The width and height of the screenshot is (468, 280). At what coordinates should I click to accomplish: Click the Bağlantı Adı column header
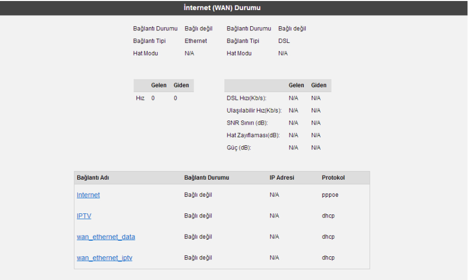94,178
